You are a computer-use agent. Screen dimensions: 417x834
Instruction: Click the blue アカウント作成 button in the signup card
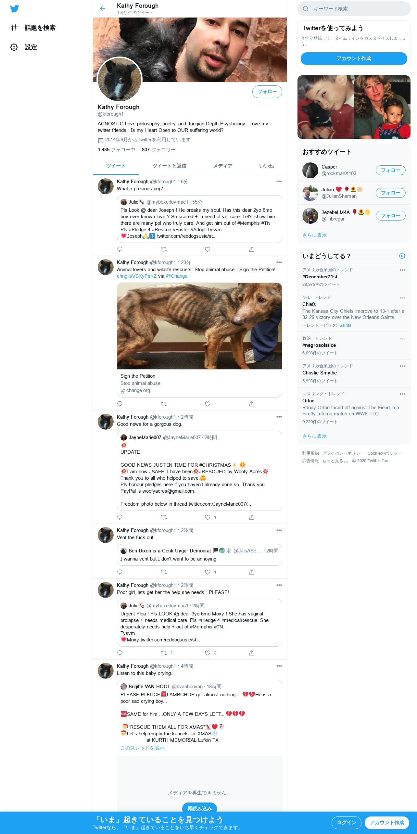[x=354, y=58]
